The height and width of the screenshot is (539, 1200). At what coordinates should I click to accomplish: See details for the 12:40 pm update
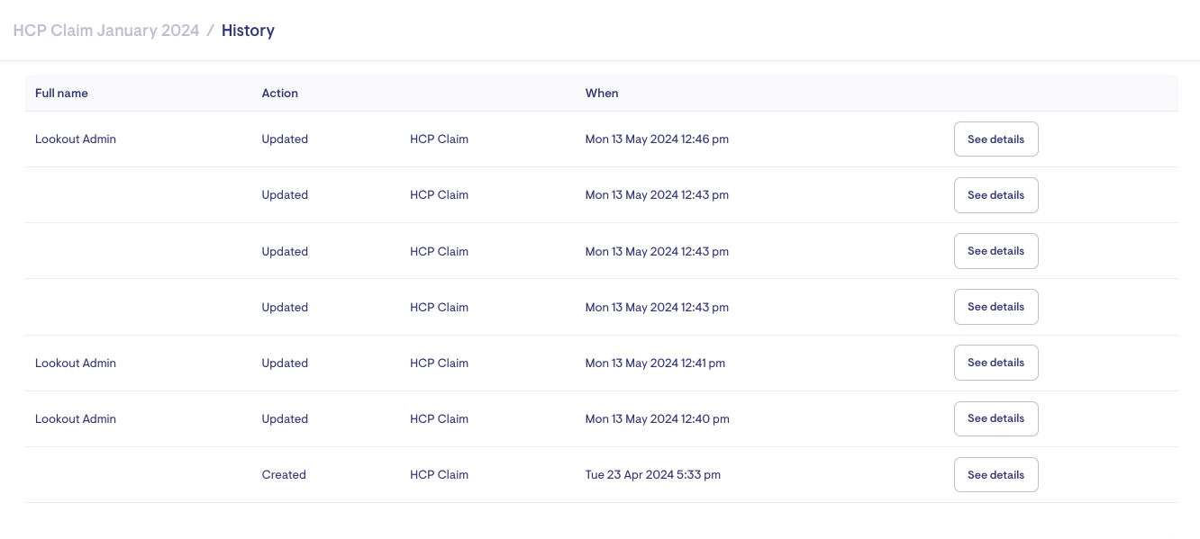995,418
